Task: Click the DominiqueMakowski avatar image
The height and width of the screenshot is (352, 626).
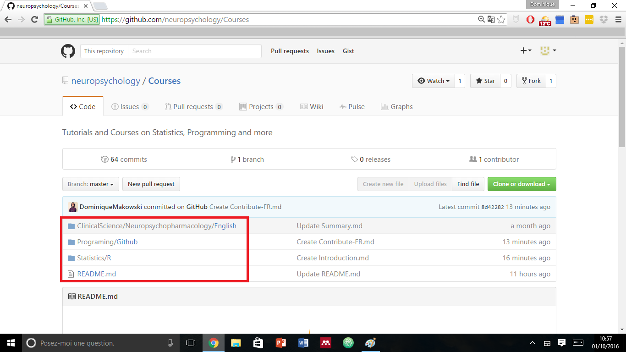Action: tap(73, 207)
